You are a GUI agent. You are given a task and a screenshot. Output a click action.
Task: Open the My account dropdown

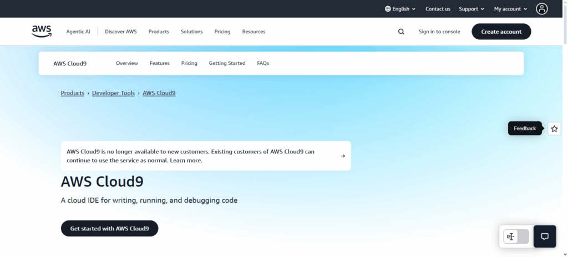pyautogui.click(x=510, y=9)
